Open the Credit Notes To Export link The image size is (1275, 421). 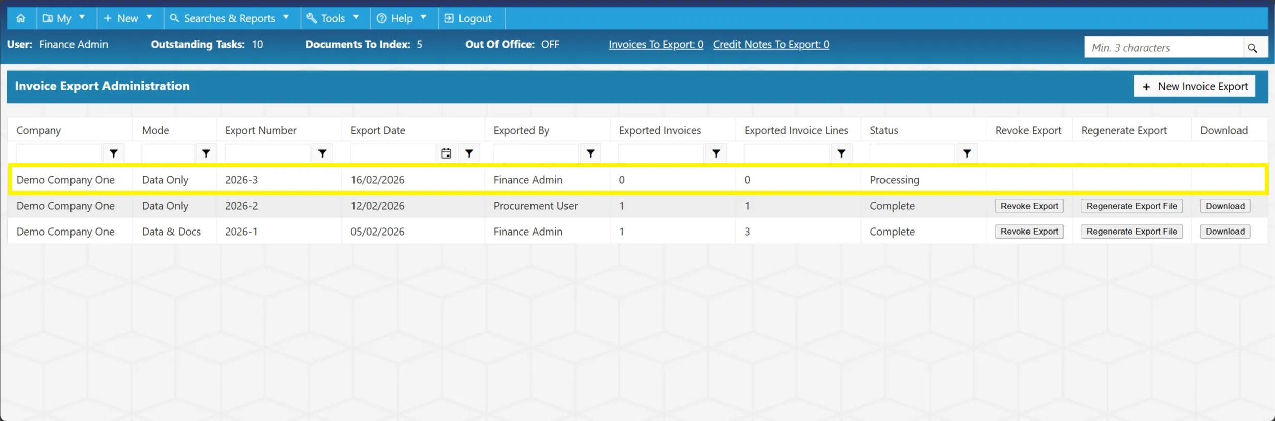pos(771,44)
